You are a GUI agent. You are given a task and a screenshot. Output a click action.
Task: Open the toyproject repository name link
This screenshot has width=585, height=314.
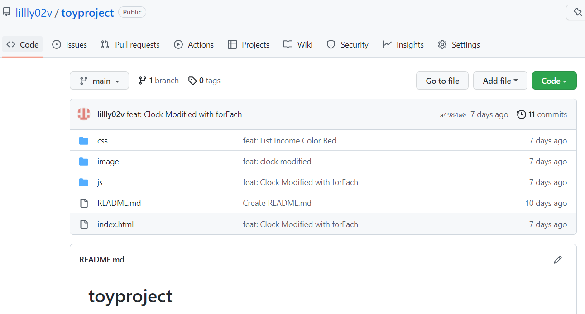point(87,13)
